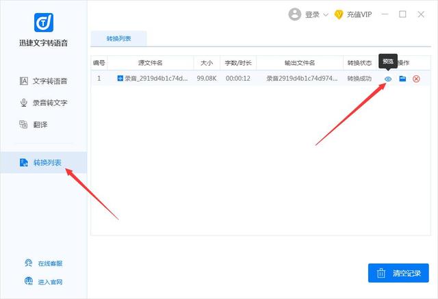Click the 在线客服 headset icon

tap(29, 263)
